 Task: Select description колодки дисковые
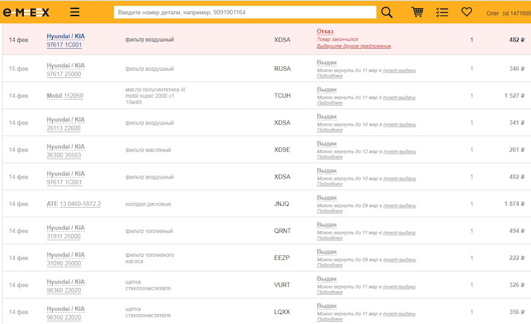pos(148,204)
